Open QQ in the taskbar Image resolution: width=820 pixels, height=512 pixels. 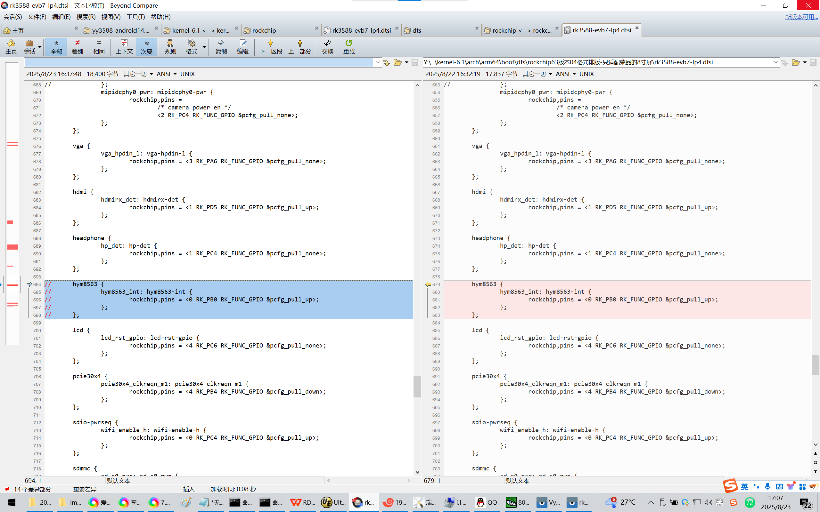pyautogui.click(x=487, y=502)
